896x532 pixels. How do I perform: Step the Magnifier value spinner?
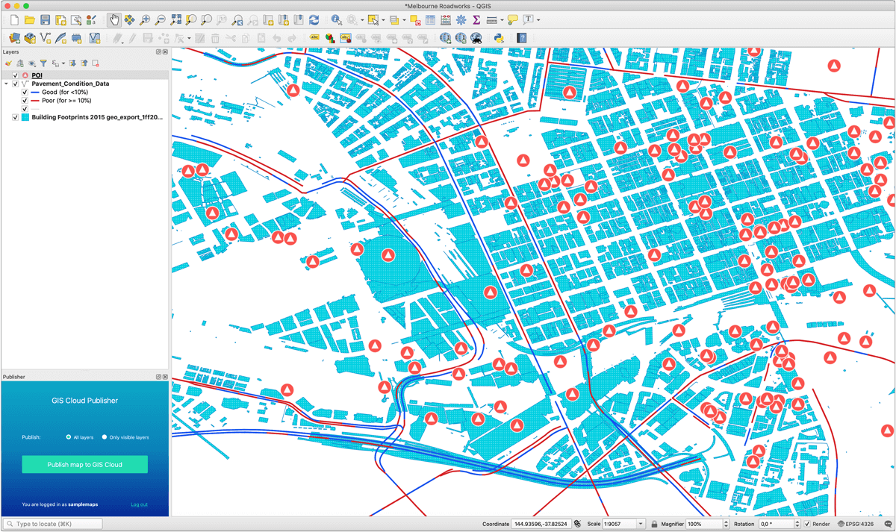[x=726, y=524]
